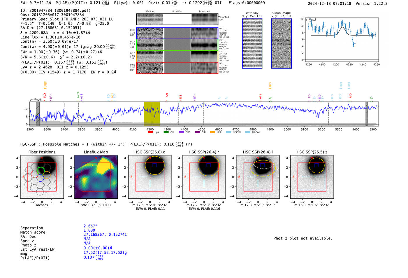This screenshot has height=278, width=408.
Task: Click the red Lyα legend swatch
Action: tap(150, 132)
